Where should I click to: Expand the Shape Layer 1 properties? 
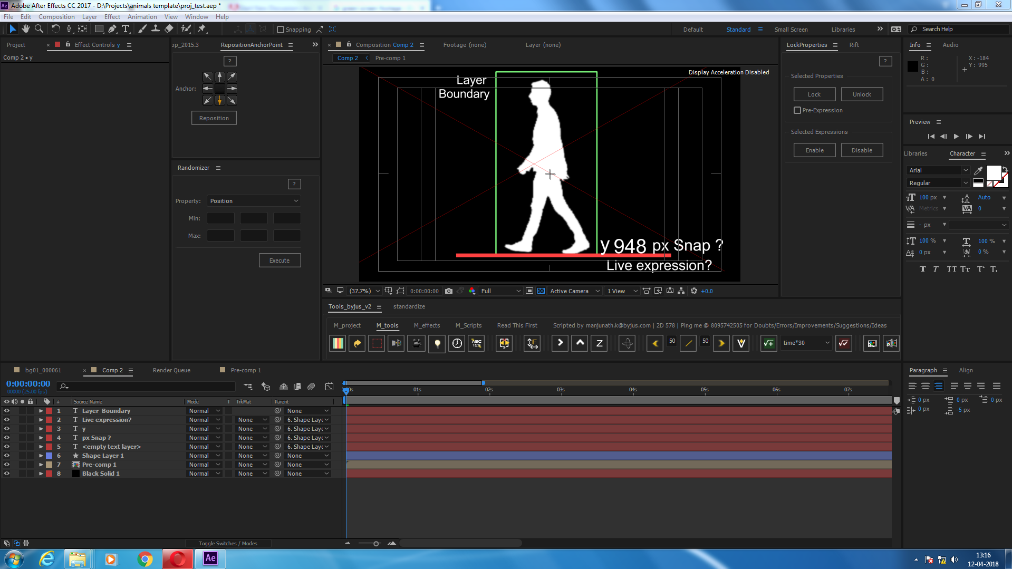pos(41,456)
